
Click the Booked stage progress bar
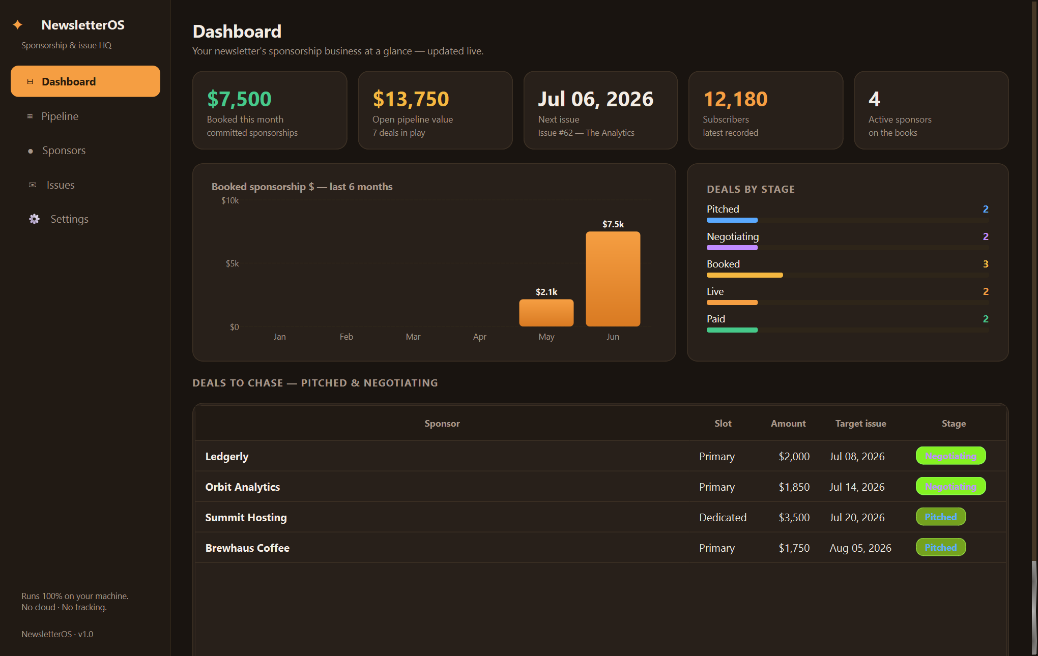(x=848, y=275)
